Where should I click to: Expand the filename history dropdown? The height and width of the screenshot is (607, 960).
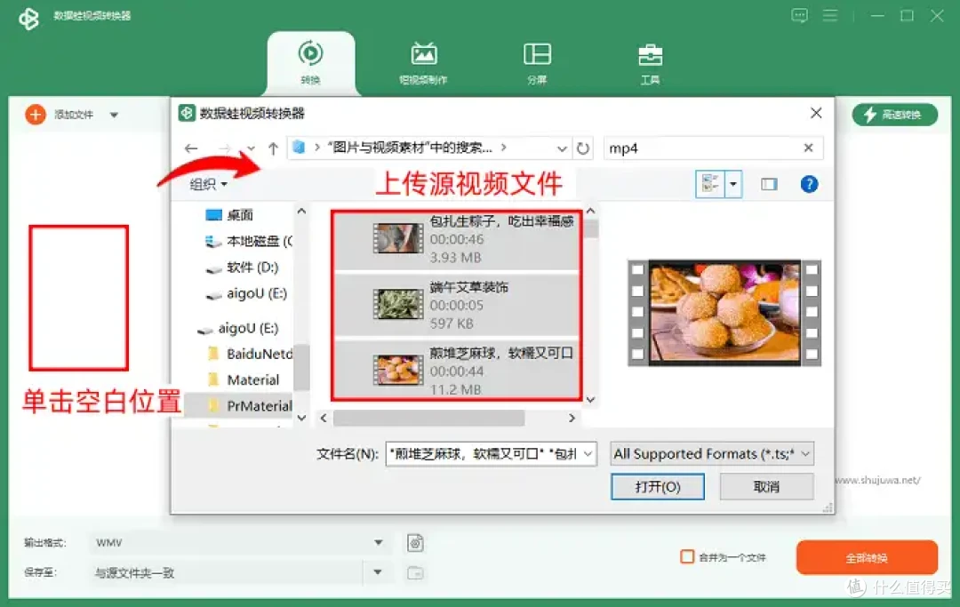(x=588, y=454)
